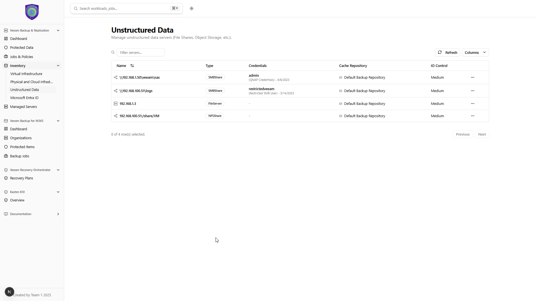Viewport: 536px width, 301px height.
Task: Open actions menu for 192.168.1.3 FileServer row
Action: pos(472,103)
